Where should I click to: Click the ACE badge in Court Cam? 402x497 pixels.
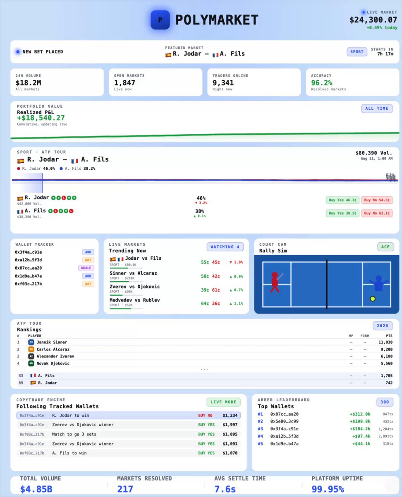tap(385, 247)
